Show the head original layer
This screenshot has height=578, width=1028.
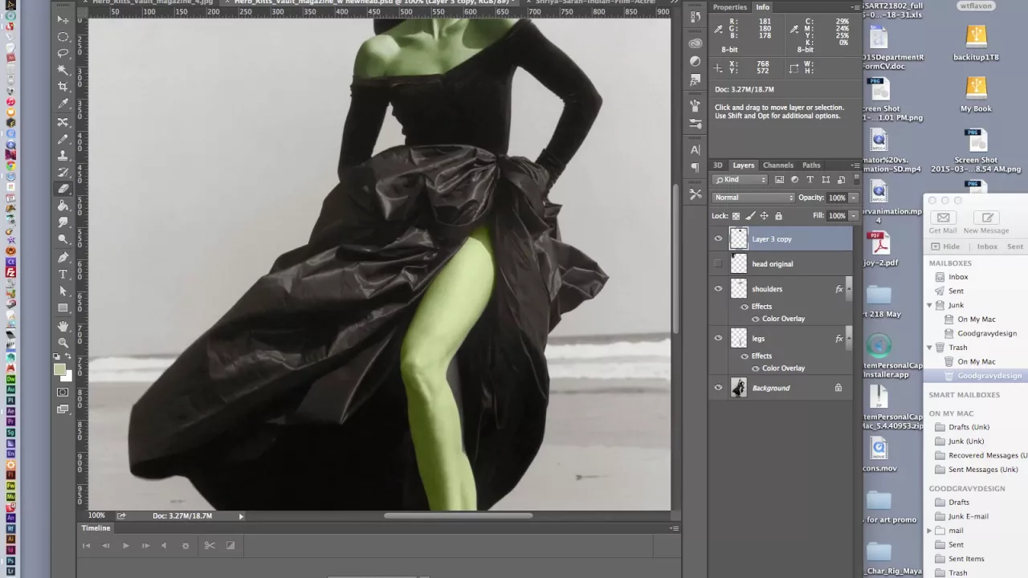(x=718, y=263)
